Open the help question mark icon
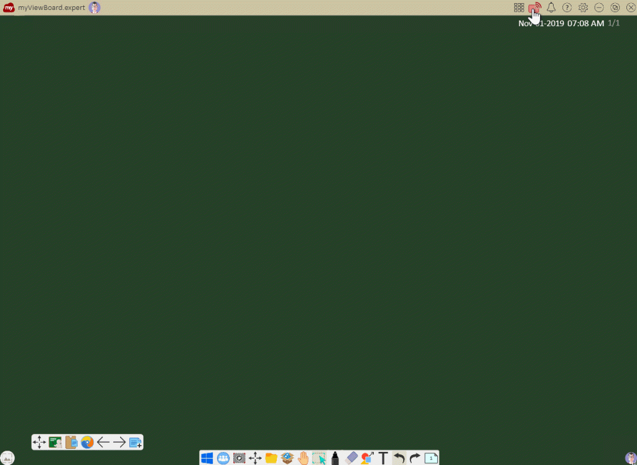Screen dimensions: 637x465 coord(567,7)
